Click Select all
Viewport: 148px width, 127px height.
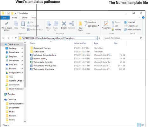130,22
